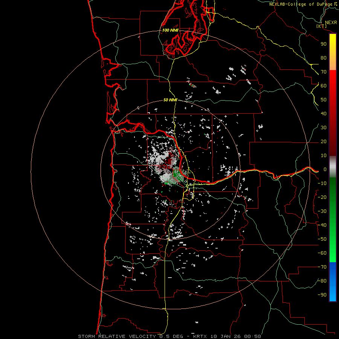Pick the gray zero-velocity segment of color bar

[x=333, y=167]
